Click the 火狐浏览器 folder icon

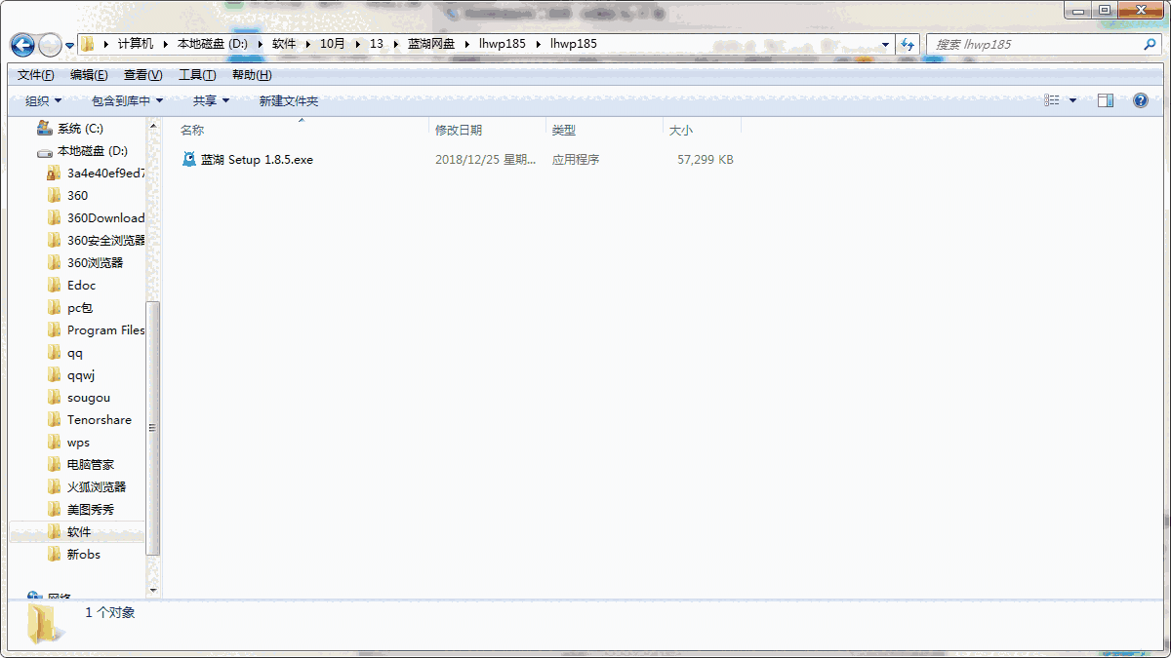click(x=54, y=487)
